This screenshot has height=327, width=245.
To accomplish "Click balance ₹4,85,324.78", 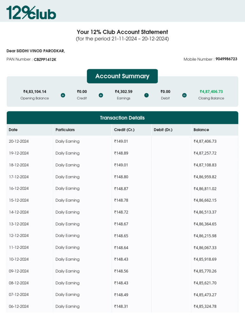I will tap(205, 306).
